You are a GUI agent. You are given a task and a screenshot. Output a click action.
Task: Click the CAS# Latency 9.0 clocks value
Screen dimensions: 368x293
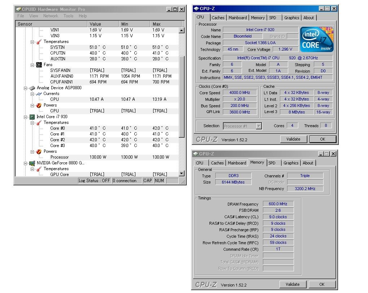click(278, 217)
